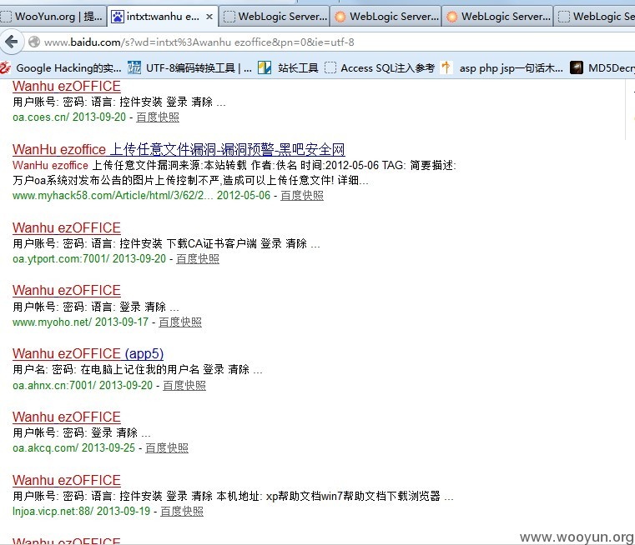Open Wanhu ezOFFICE result for oa.akcq.com
The height and width of the screenshot is (545, 635).
point(67,417)
